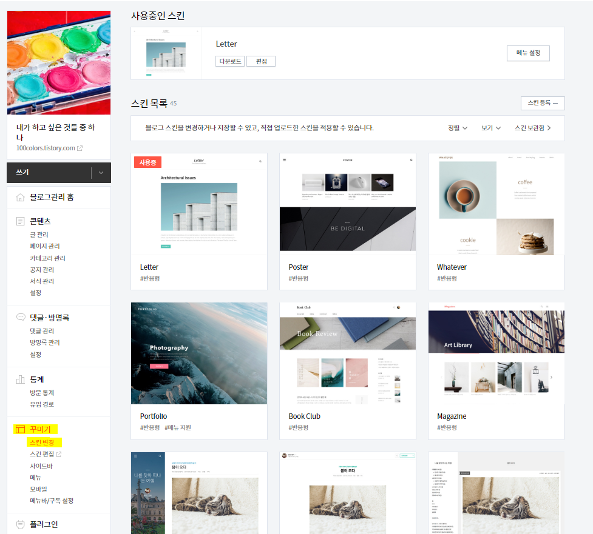This screenshot has height=534, width=593.
Task: Open 메뉴 설정 menu settings
Action: pyautogui.click(x=528, y=53)
